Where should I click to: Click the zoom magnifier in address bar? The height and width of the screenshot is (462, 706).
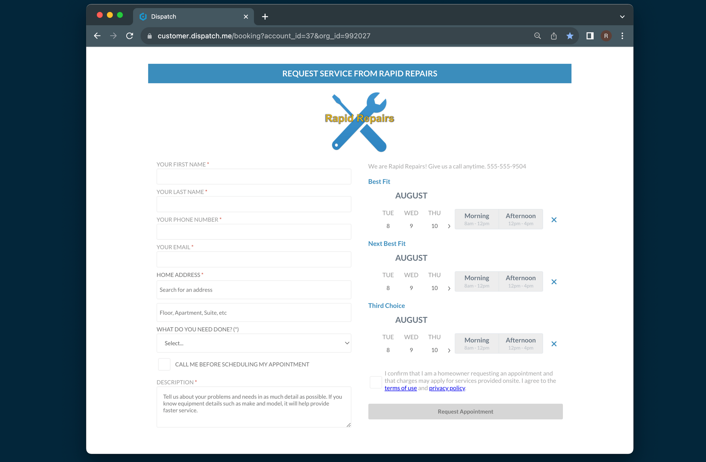coord(537,36)
